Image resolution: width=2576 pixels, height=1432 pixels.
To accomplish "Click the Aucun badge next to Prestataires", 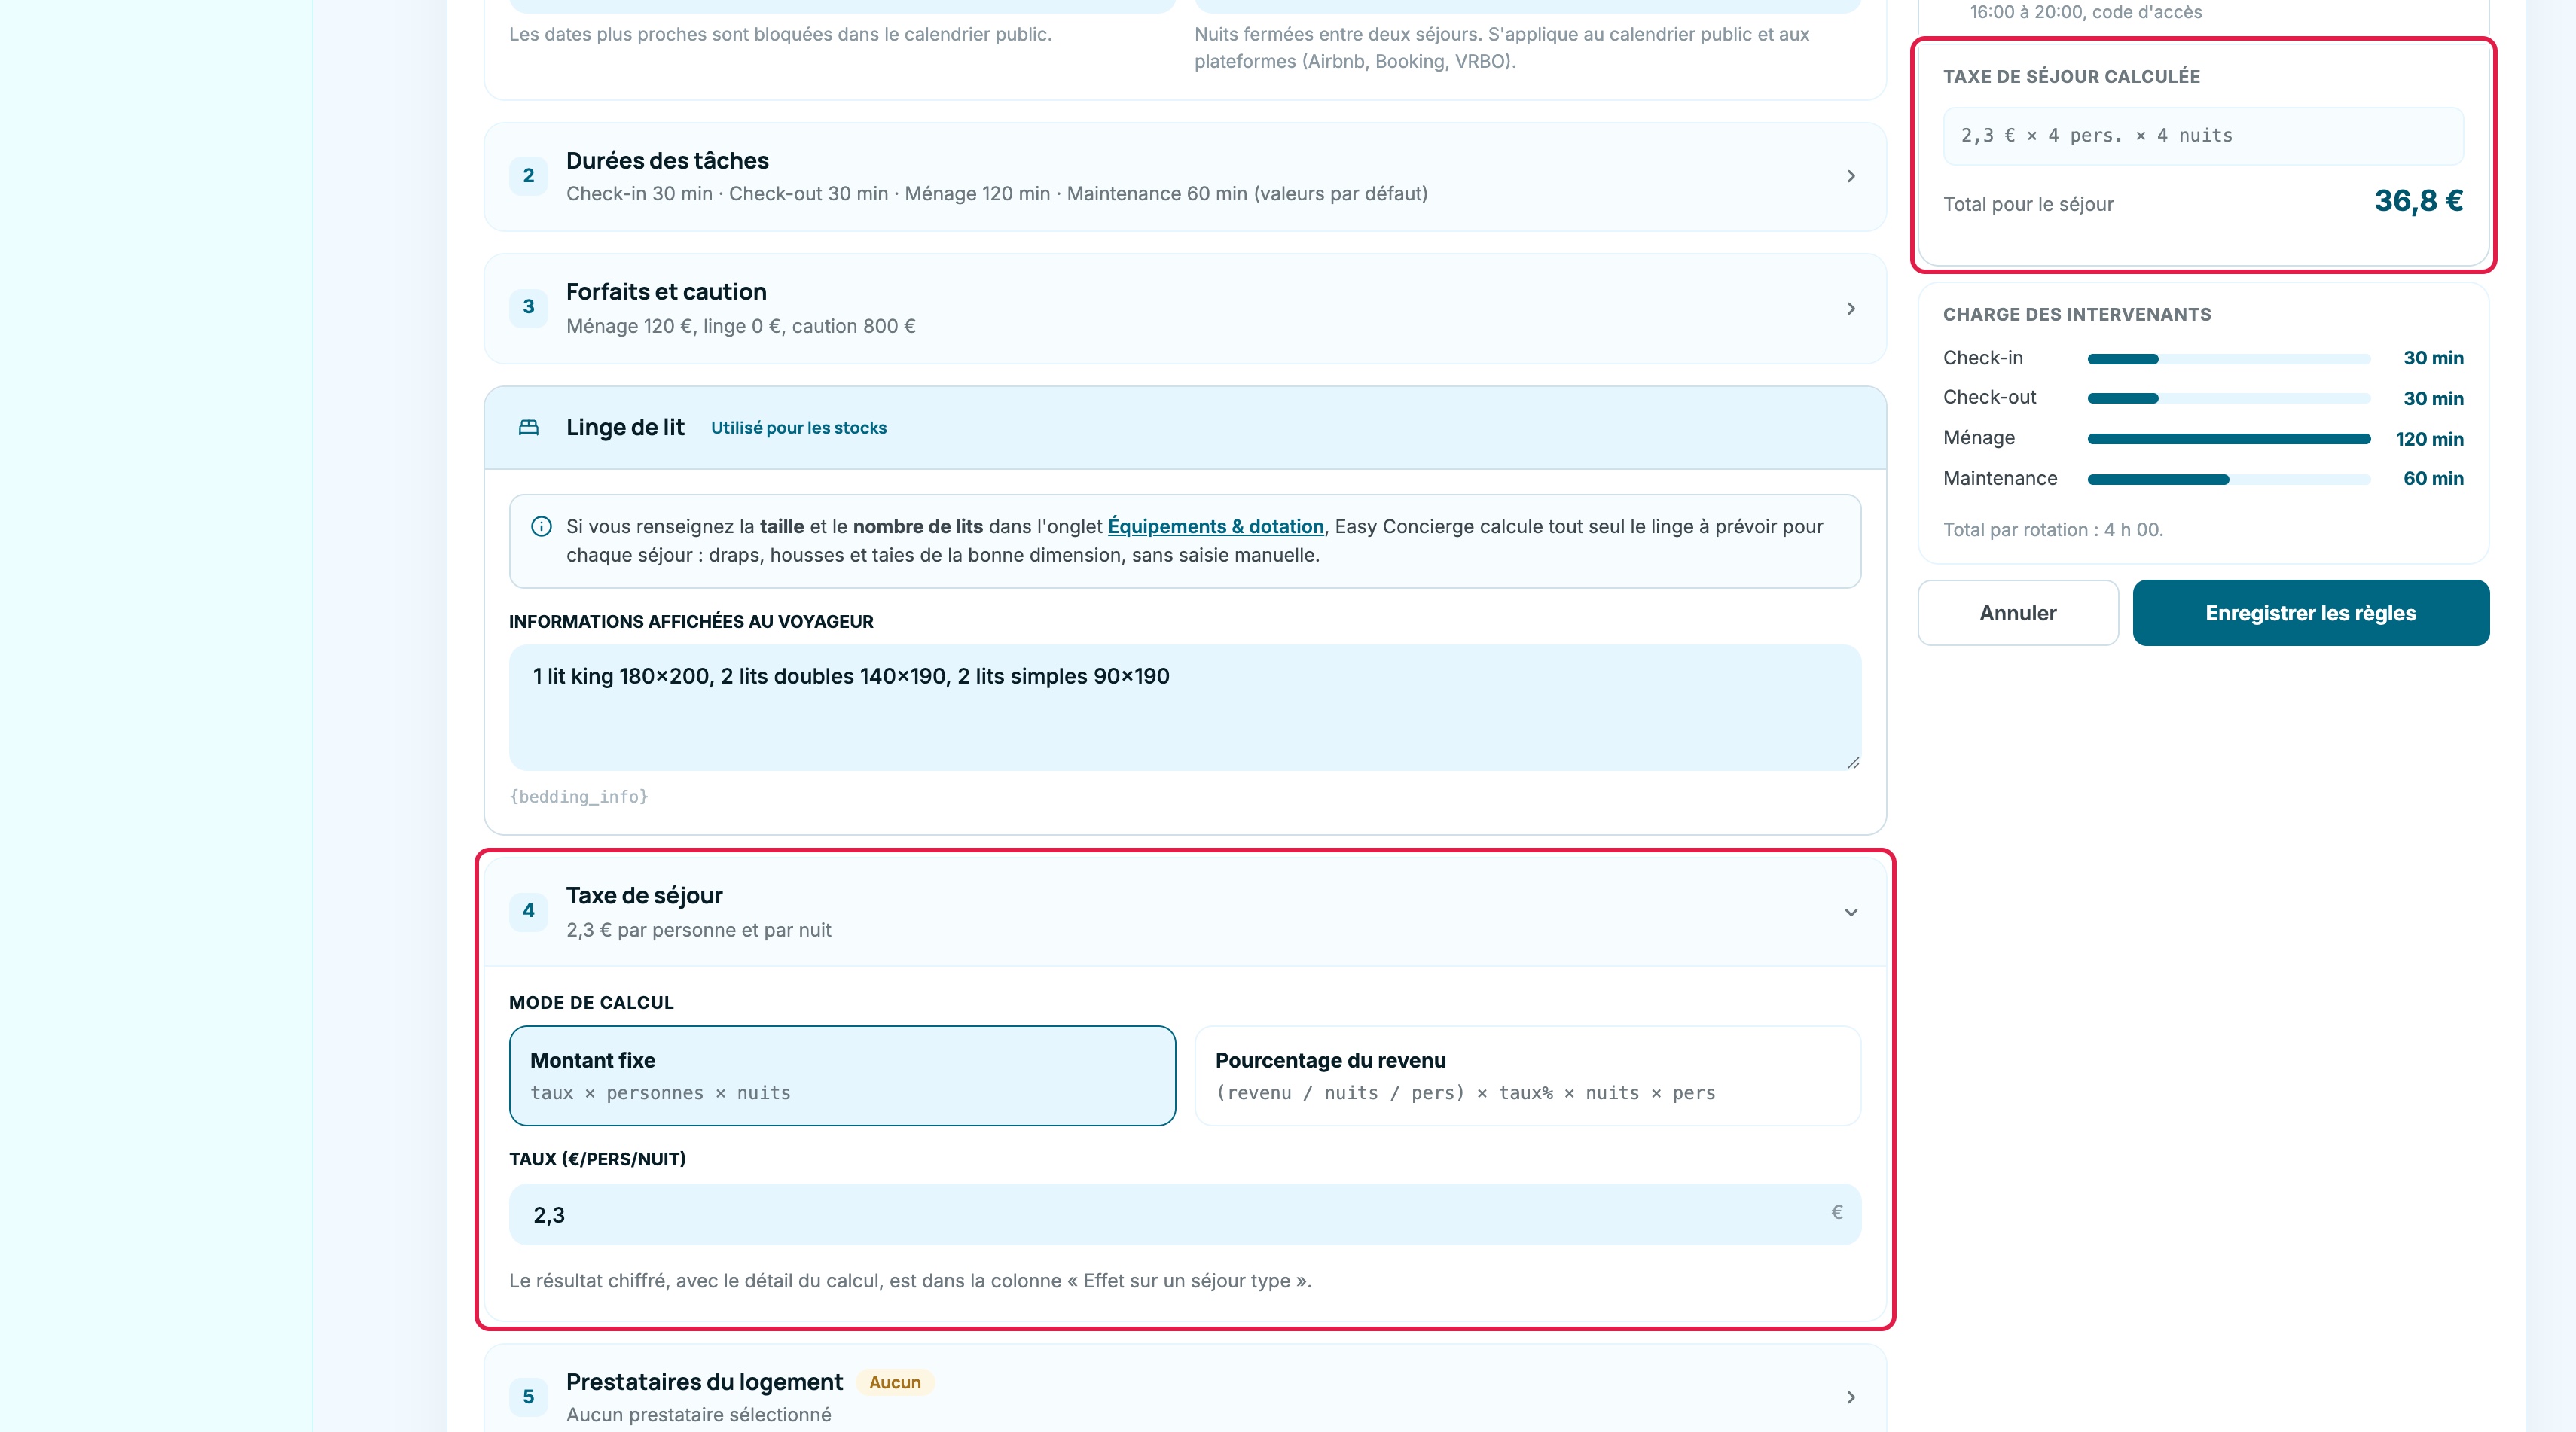I will 894,1383.
